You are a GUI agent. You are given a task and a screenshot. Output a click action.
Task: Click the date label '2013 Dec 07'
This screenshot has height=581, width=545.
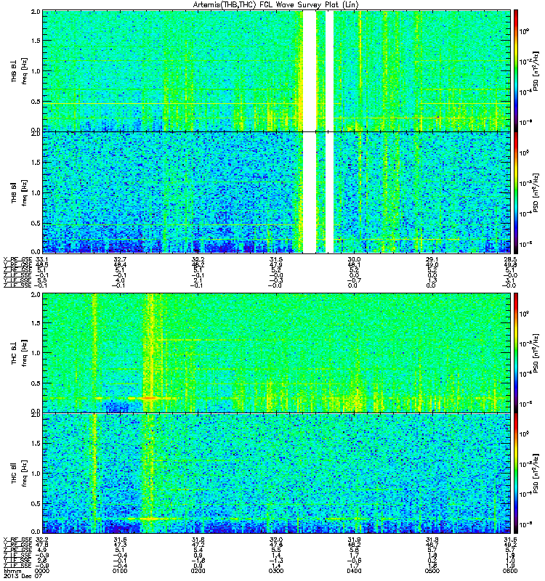click(23, 576)
